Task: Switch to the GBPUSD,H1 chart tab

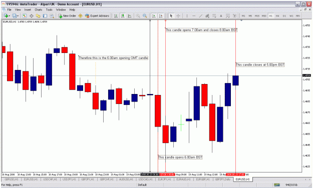Action: (x=11, y=179)
